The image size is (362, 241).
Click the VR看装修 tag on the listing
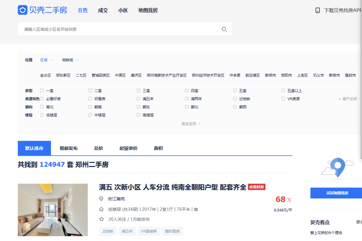click(148, 231)
